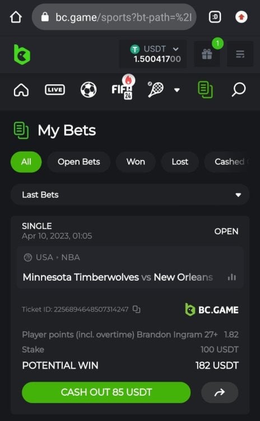Open the search magnifier icon

click(238, 89)
